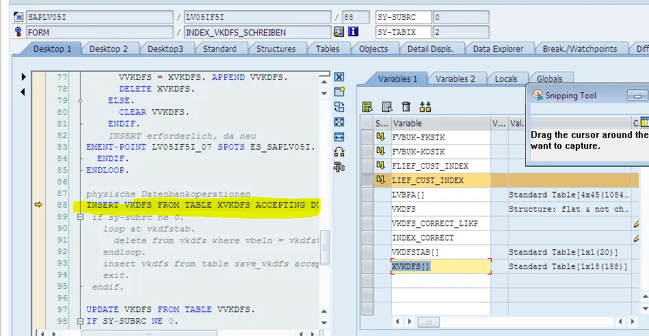Switch to the Structures tab
This screenshot has height=336, width=649.
click(x=276, y=48)
